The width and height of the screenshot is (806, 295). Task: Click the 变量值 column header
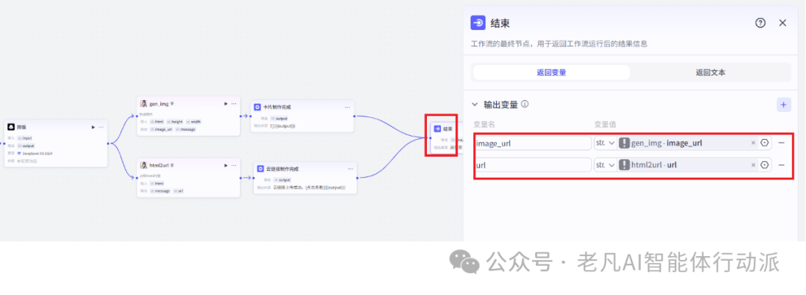tap(605, 124)
